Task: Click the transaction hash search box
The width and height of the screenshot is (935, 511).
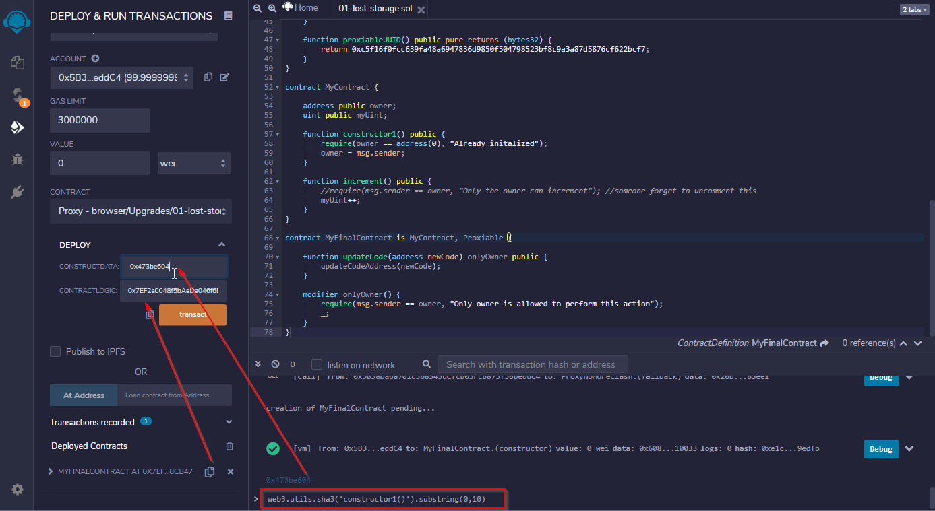Action: tap(533, 364)
